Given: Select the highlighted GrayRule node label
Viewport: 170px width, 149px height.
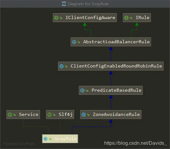Looking at the screenshot, I should (65, 139).
